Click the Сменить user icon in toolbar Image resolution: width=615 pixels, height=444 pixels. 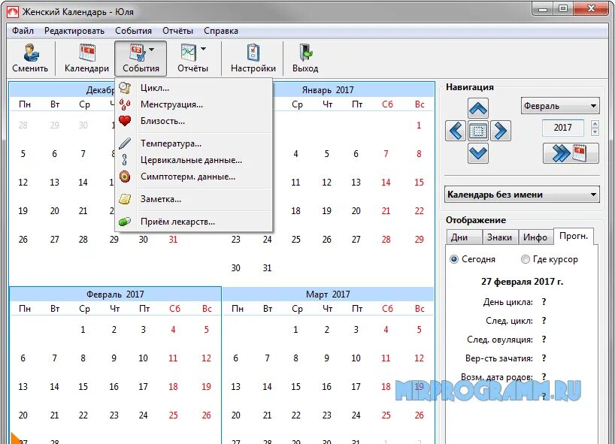[x=30, y=53]
